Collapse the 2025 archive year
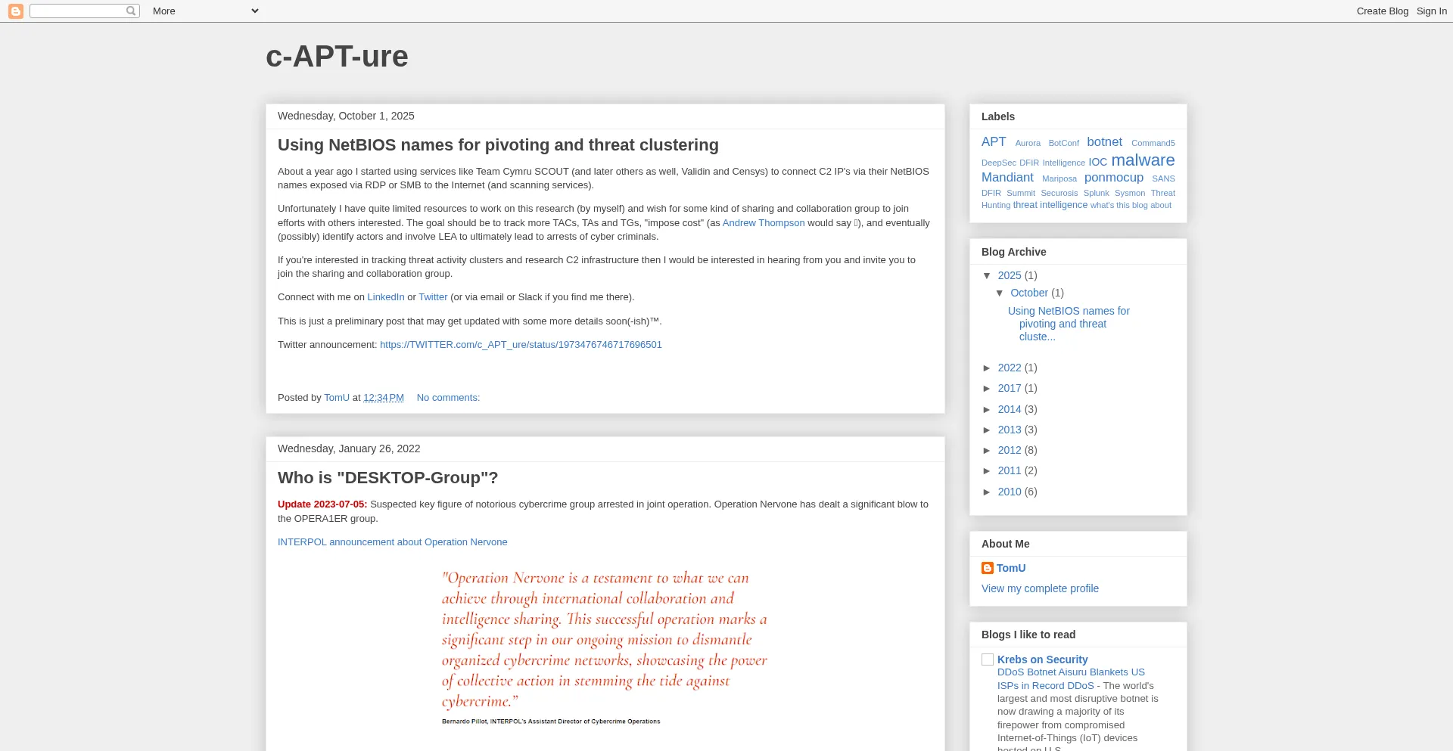 987,275
